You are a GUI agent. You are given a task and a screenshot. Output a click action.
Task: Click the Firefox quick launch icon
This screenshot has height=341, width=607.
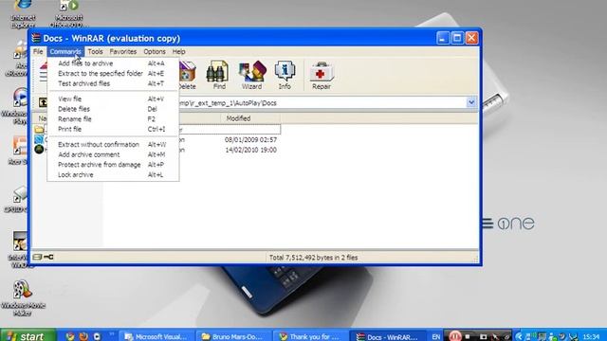coord(83,336)
